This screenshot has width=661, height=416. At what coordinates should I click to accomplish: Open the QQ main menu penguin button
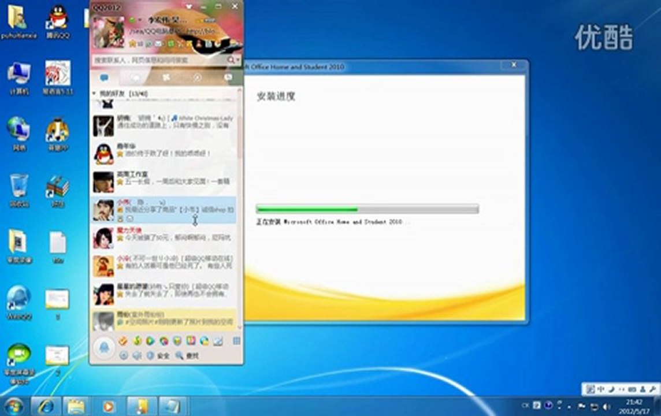click(103, 348)
